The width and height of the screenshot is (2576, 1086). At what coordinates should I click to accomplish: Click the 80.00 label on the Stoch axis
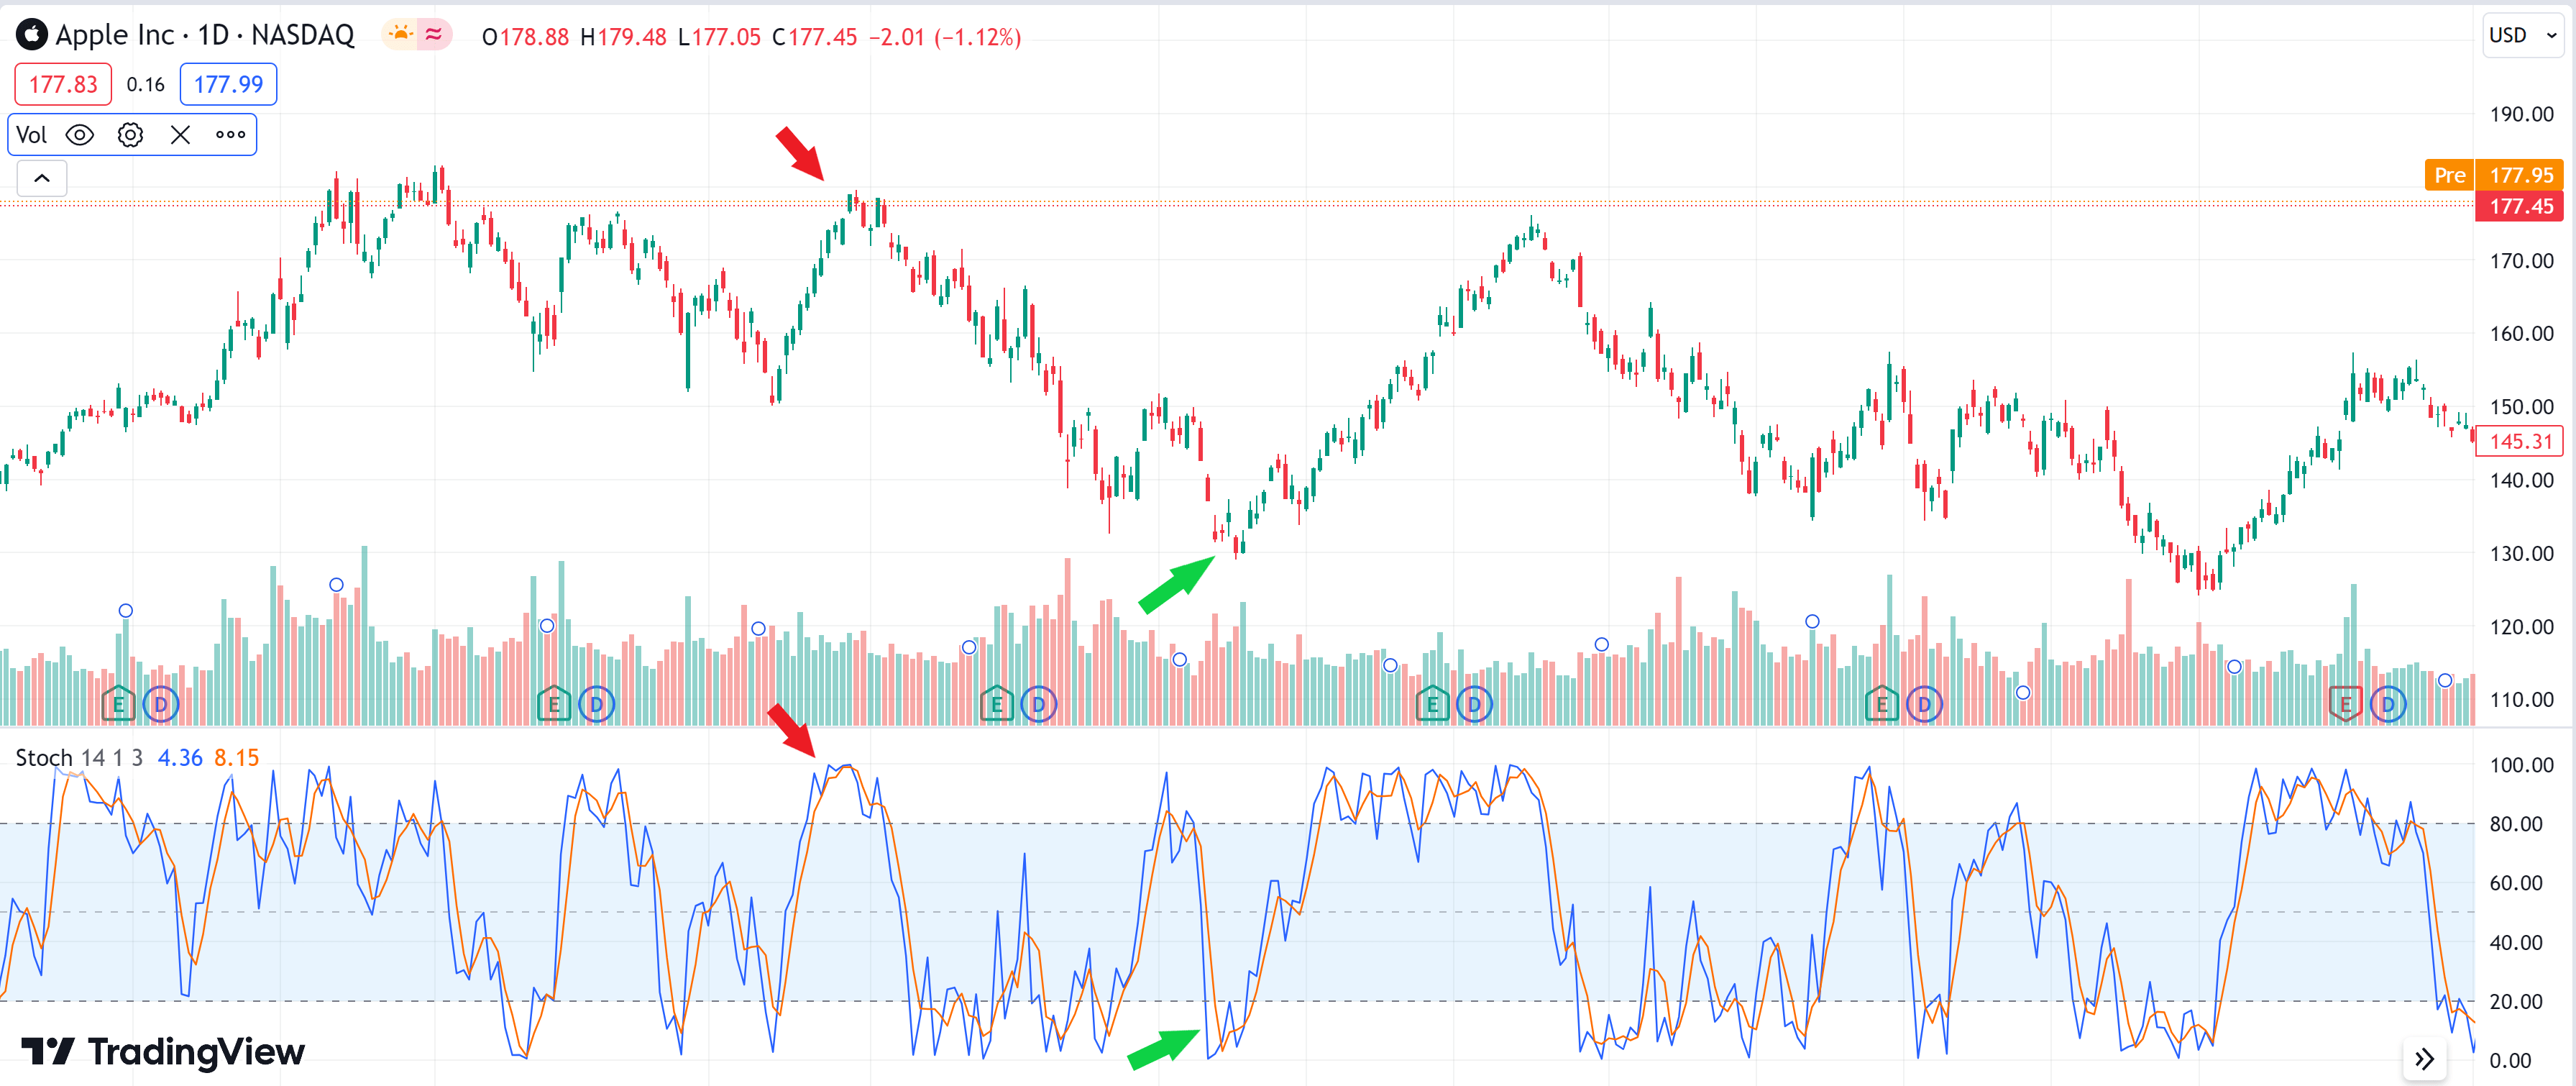[x=2516, y=824]
